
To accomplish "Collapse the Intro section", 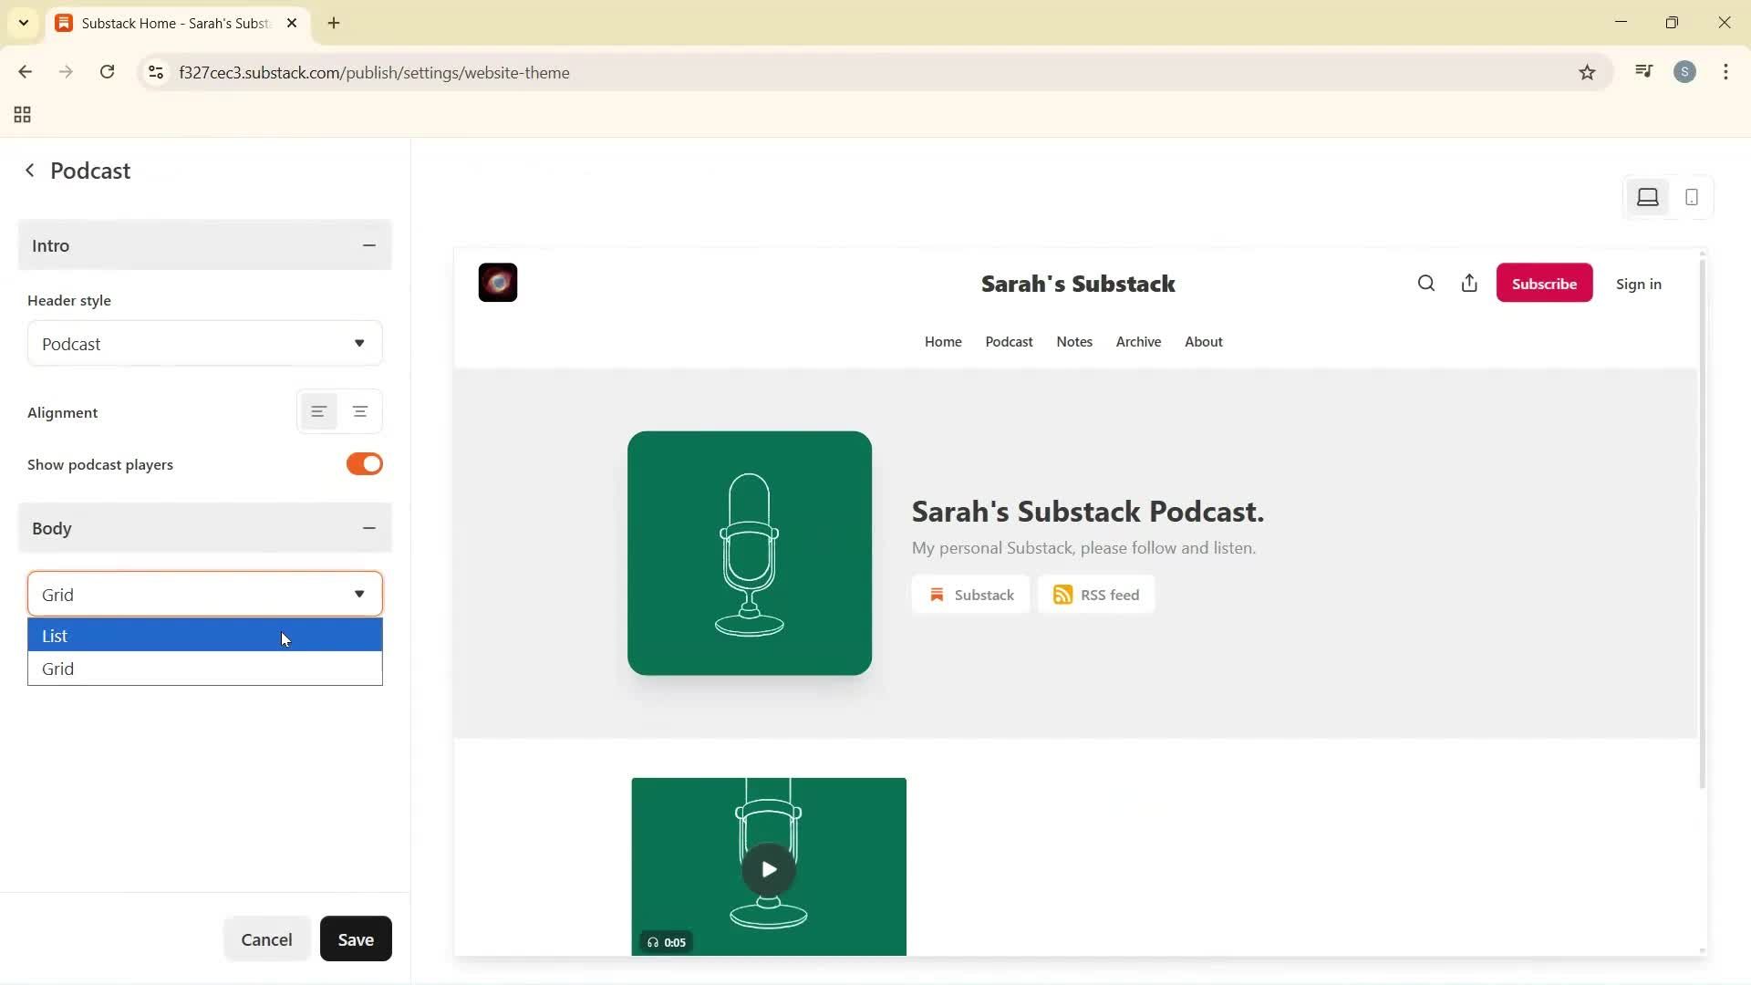I will (368, 245).
